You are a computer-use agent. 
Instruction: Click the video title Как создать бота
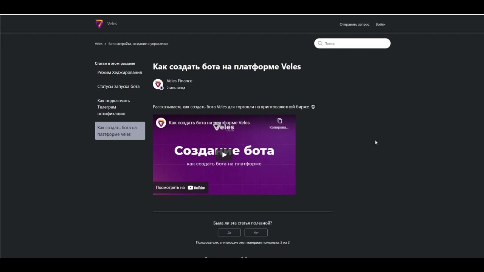(209, 123)
